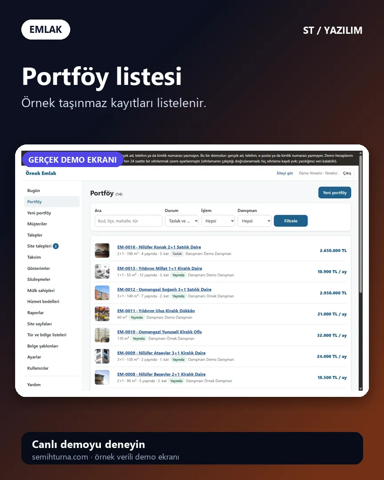
Task: Click the Canlı demoyu deneyin banner
Action: tap(192, 448)
